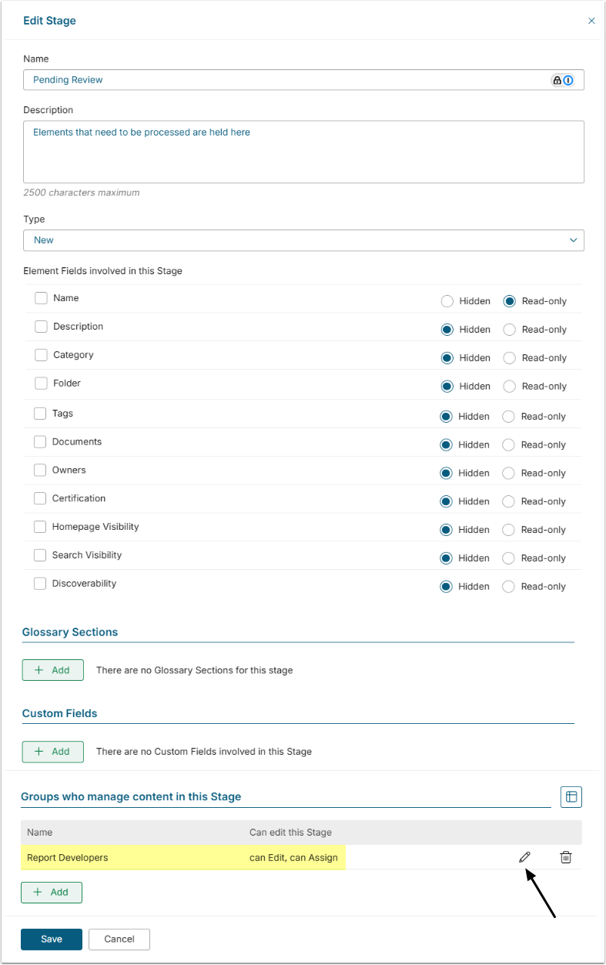Add a Custom Field to this stage
This screenshot has height=965, width=606.
pos(52,751)
